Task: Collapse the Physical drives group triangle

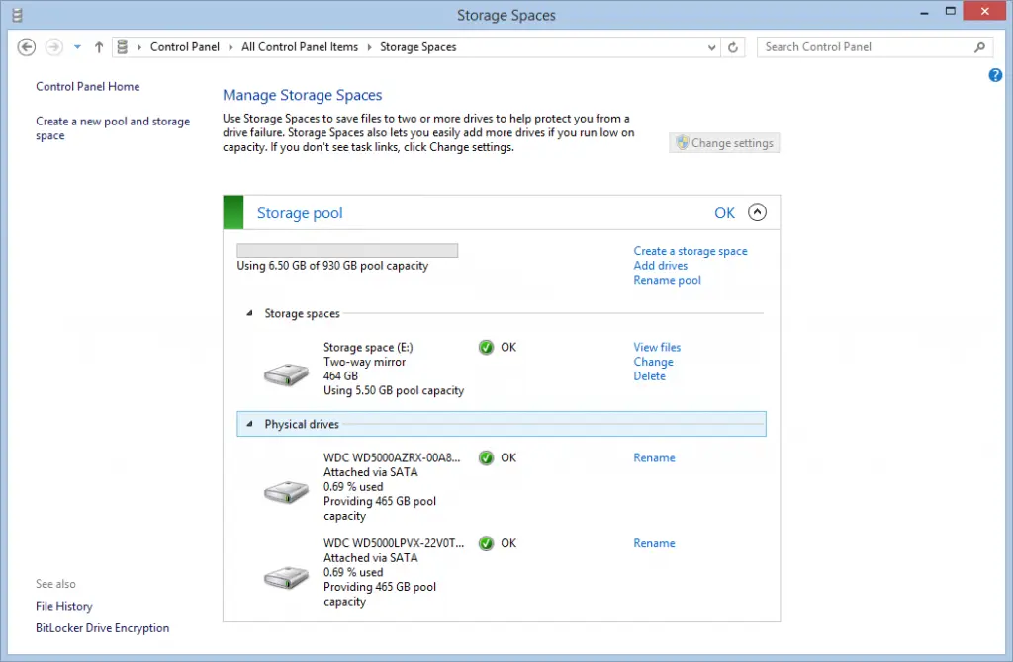Action: pyautogui.click(x=249, y=424)
